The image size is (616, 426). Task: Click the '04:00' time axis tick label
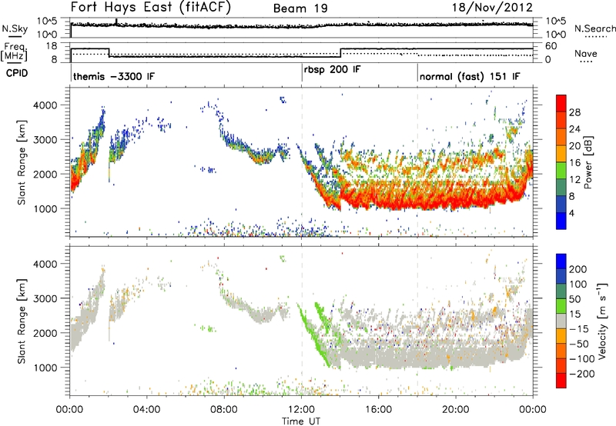146,409
